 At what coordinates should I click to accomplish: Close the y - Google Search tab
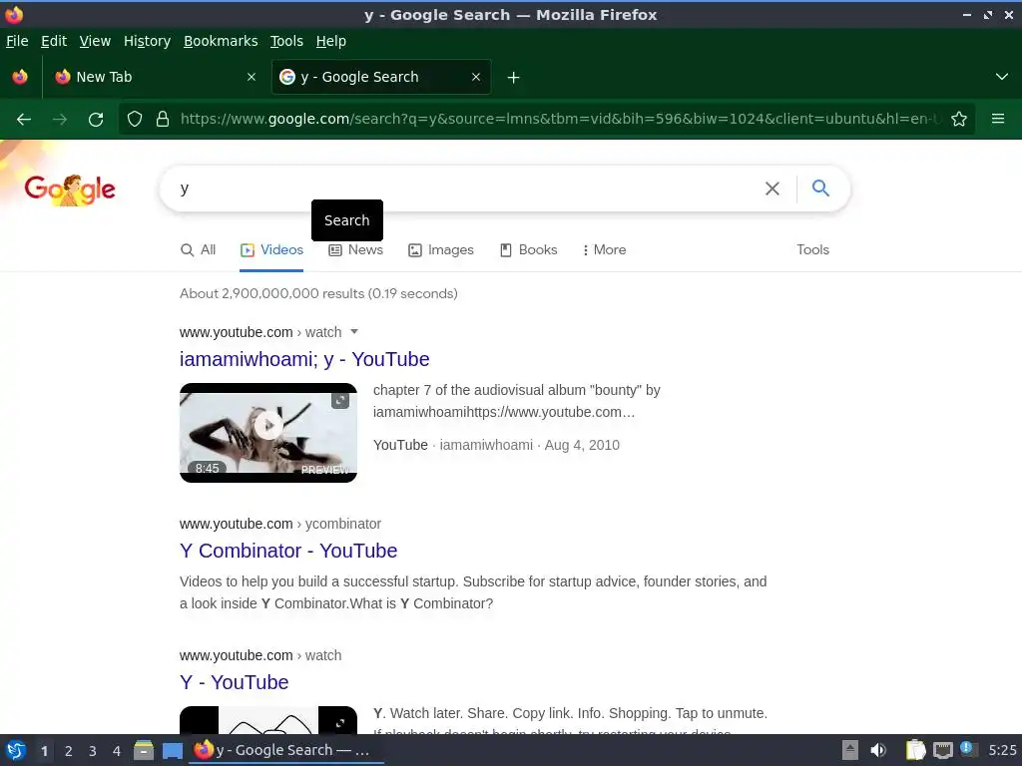click(476, 77)
